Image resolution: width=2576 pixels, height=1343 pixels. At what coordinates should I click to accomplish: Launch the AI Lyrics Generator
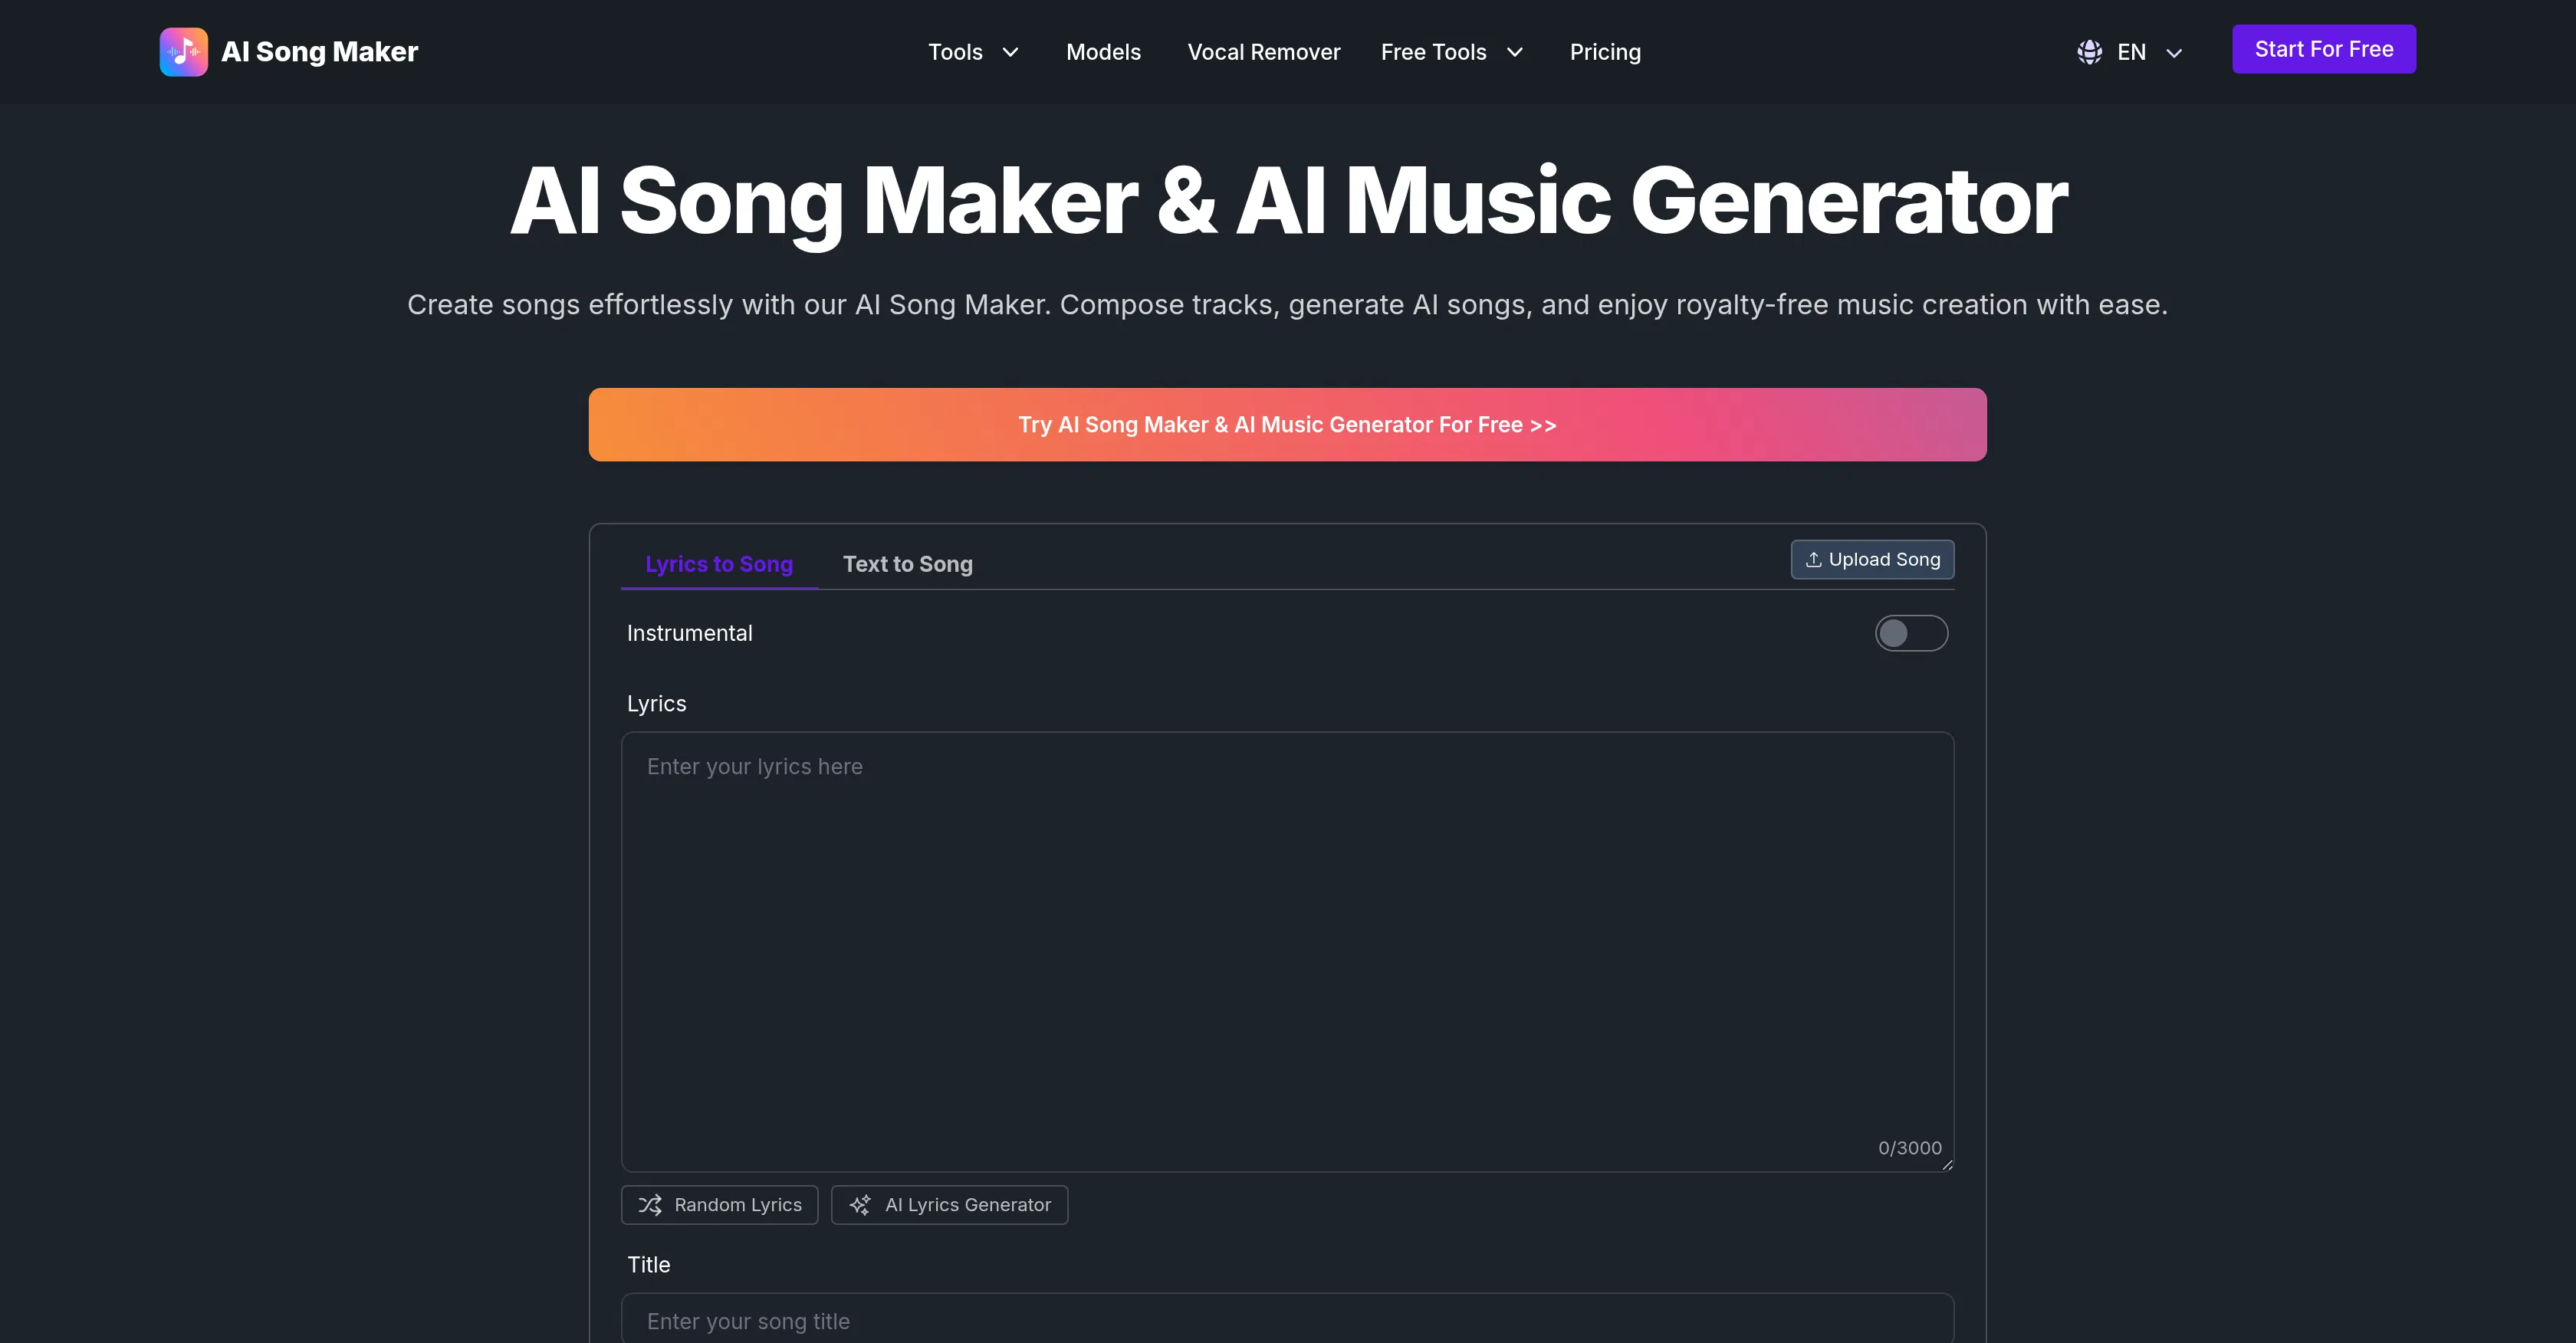pos(949,1205)
